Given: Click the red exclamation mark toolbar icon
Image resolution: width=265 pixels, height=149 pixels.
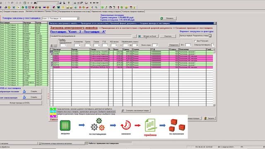Looking at the screenshot, I should (x=118, y=7).
